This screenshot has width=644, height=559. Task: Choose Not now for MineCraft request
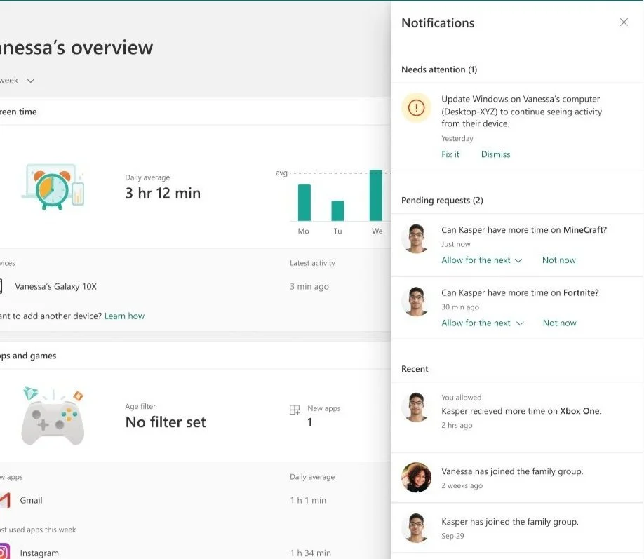(x=558, y=260)
